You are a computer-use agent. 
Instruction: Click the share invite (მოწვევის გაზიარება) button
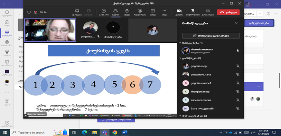click(211, 36)
